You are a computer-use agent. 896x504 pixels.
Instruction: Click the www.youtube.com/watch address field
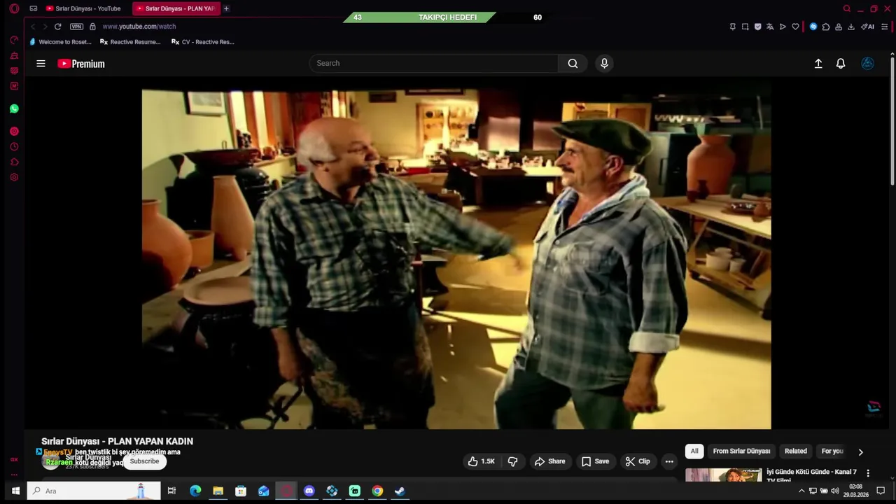[x=139, y=27]
